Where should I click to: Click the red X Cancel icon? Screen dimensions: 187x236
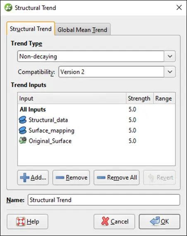tap(105, 221)
